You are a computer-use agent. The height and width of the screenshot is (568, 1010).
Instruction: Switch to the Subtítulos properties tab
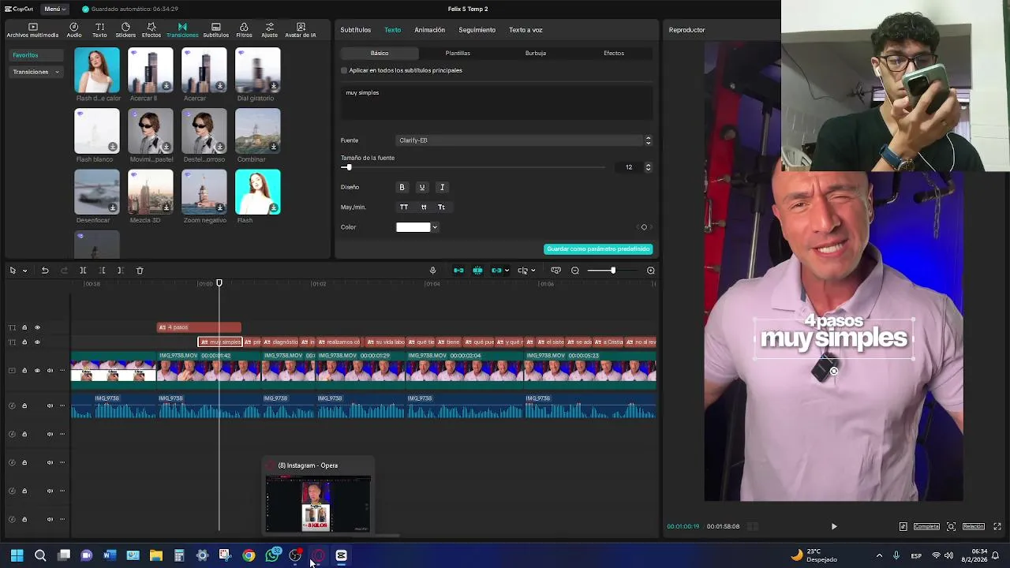pos(355,30)
